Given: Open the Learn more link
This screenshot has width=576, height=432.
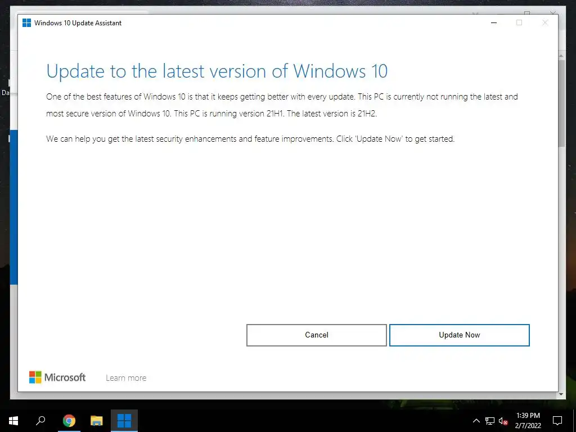Looking at the screenshot, I should (126, 377).
